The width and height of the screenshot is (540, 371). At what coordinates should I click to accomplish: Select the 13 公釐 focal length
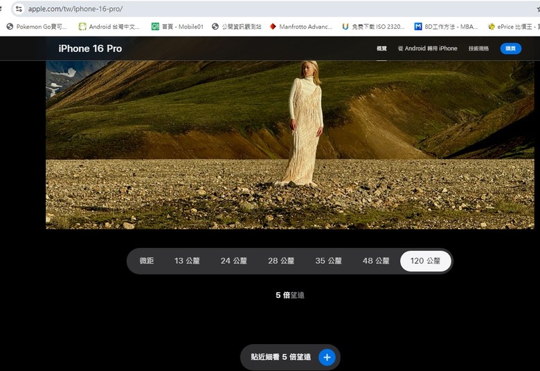(187, 260)
